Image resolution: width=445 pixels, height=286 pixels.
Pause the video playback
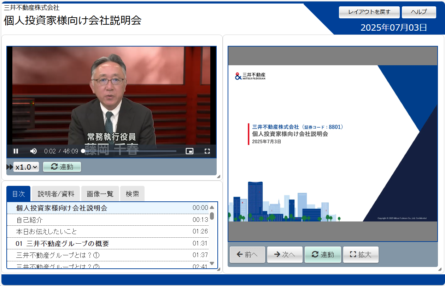[x=16, y=151]
